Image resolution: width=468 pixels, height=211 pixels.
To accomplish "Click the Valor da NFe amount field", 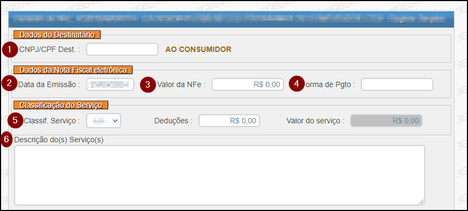I will [x=248, y=84].
